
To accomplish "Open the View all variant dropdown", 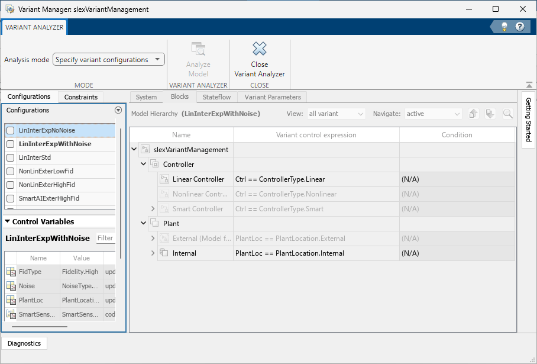I will 336,114.
